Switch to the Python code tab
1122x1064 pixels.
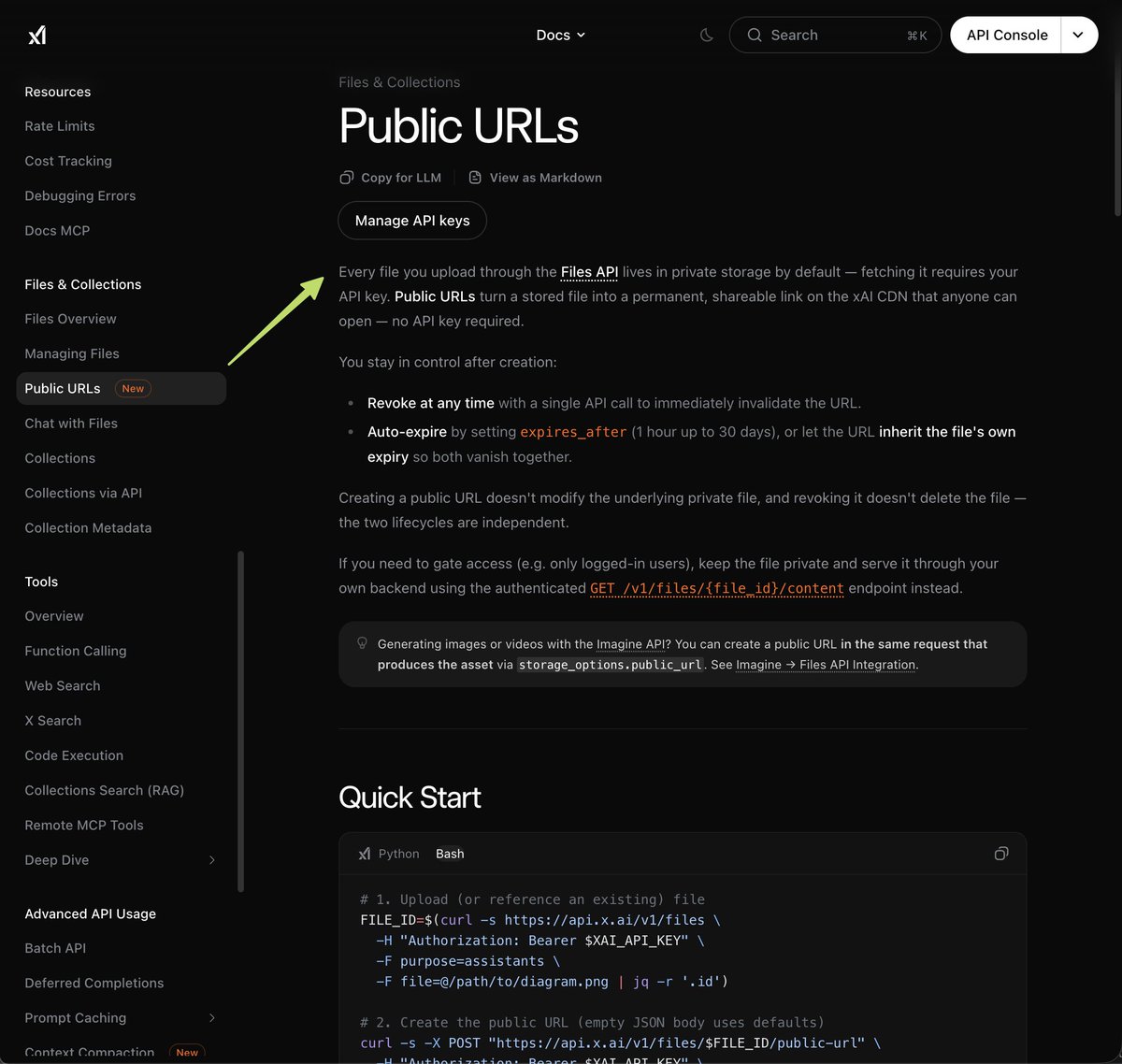point(398,854)
